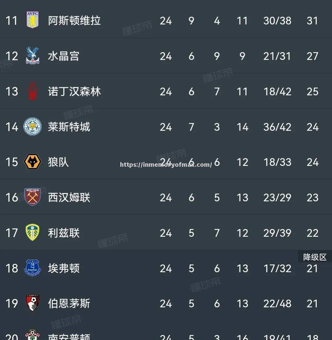Click 伯恩茅斯 matches played 24
This screenshot has width=332, height=340.
(x=166, y=304)
